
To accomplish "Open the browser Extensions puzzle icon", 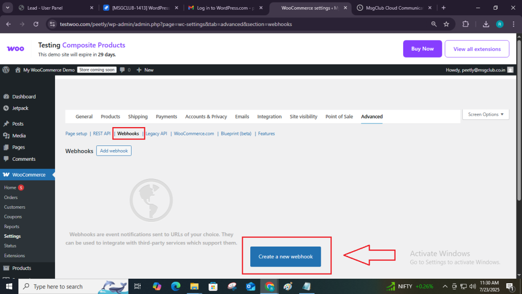I will pos(466,24).
